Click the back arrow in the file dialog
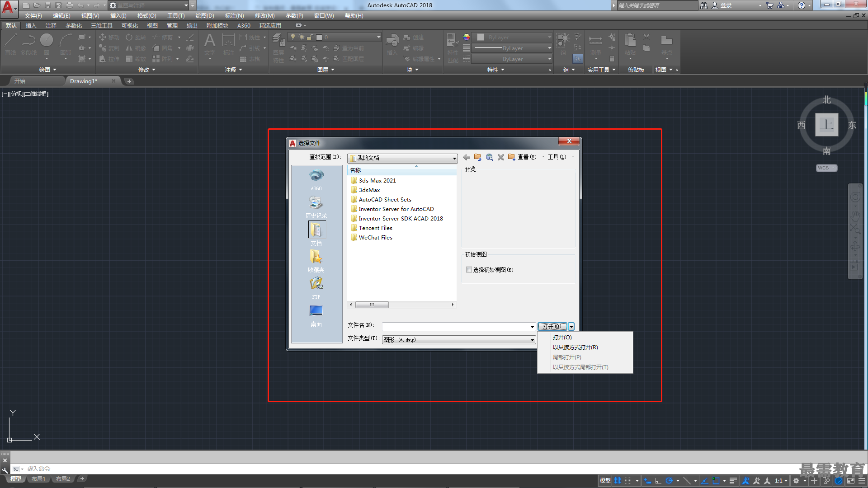The width and height of the screenshot is (868, 488). pyautogui.click(x=467, y=157)
